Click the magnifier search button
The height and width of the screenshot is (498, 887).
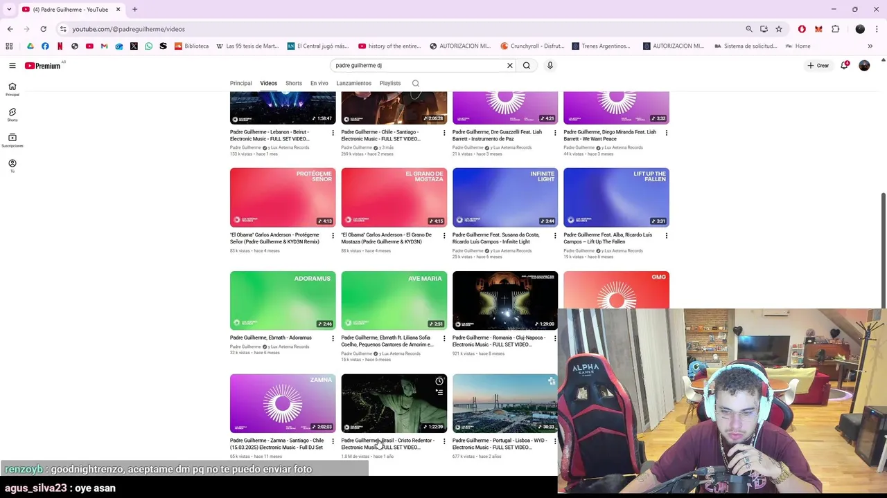click(x=527, y=66)
